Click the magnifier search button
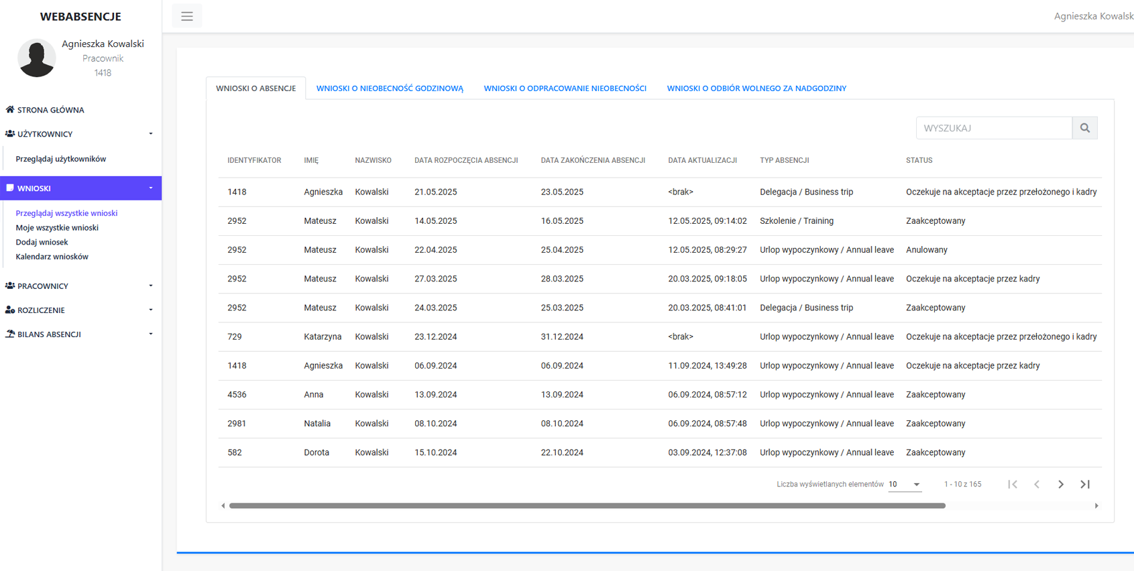This screenshot has height=571, width=1134. pos(1084,128)
